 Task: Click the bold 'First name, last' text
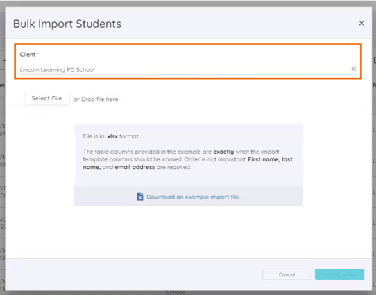[x=270, y=159]
